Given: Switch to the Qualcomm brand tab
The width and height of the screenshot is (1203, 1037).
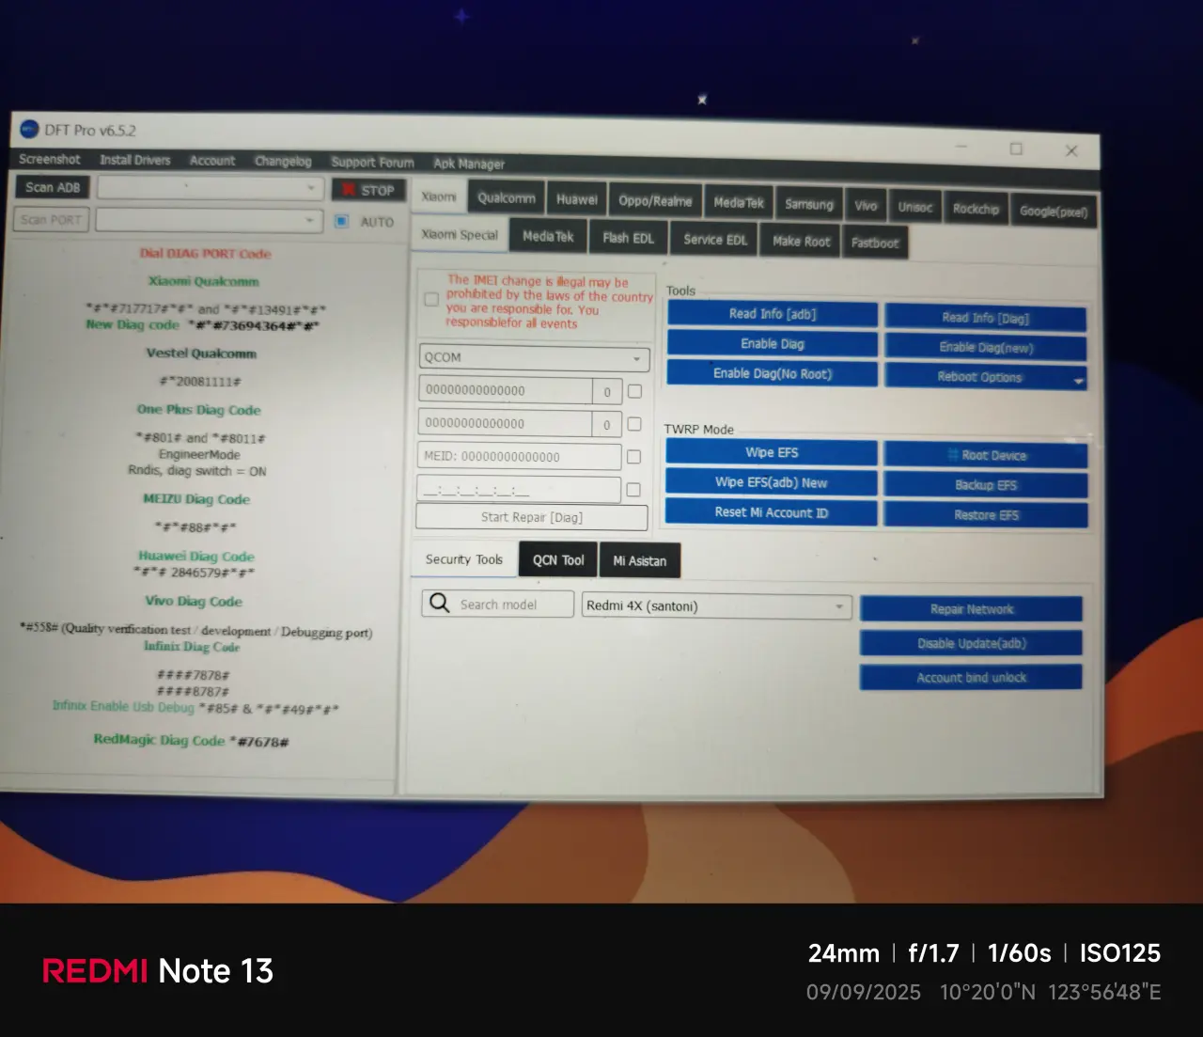Looking at the screenshot, I should [x=507, y=197].
